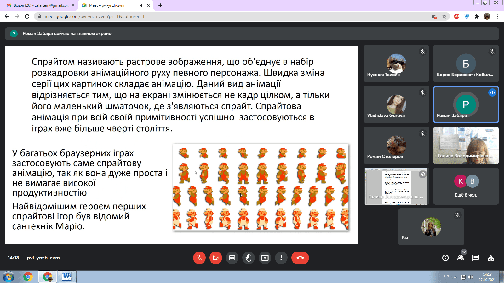Select your own 'Вы' video tile
Viewport: 504px width, 283px height.
(x=431, y=227)
